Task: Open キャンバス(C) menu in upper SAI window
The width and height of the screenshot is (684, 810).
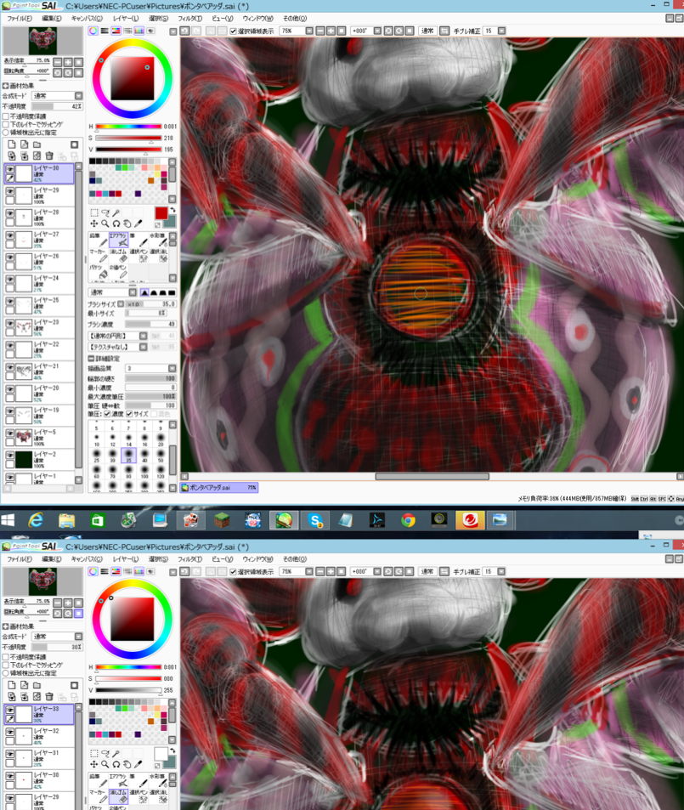Action: click(87, 18)
